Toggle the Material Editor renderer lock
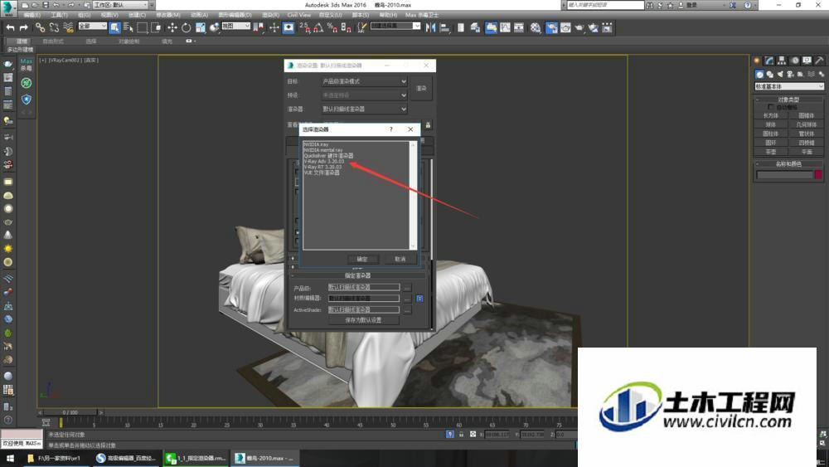Image resolution: width=829 pixels, height=467 pixels. click(x=419, y=299)
